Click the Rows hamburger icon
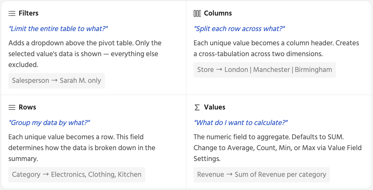The width and height of the screenshot is (373, 190). pos(12,107)
